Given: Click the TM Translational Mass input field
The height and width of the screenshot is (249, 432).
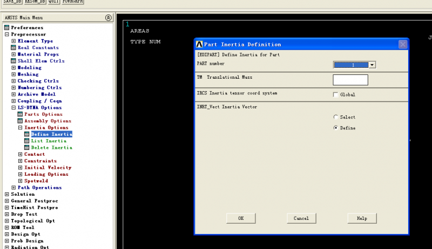Looking at the screenshot, I should point(350,80).
